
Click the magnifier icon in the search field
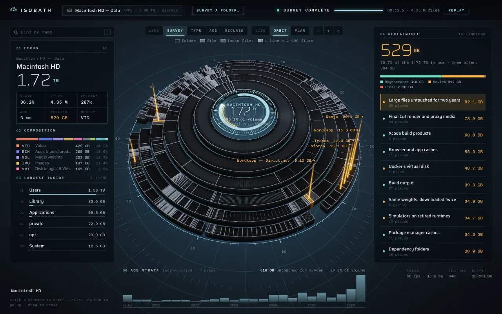[x=16, y=32]
